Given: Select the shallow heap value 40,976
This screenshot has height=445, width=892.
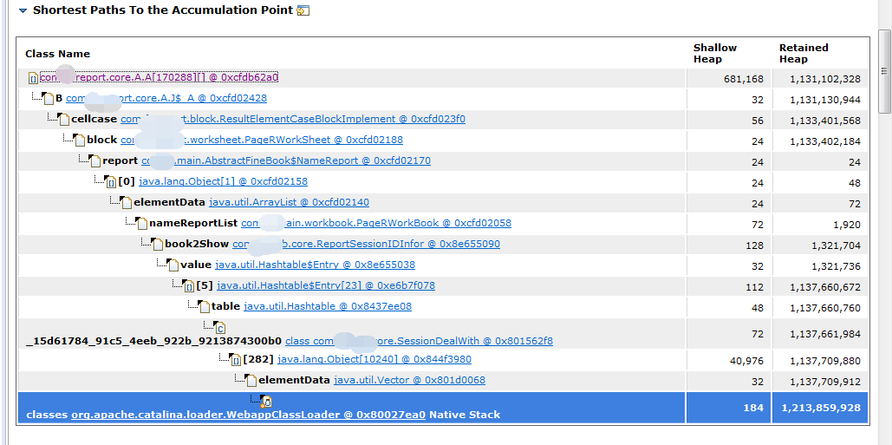Looking at the screenshot, I should (746, 361).
